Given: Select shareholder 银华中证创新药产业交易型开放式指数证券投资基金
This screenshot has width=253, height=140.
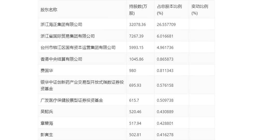Looking at the screenshot, I should click(82, 85).
